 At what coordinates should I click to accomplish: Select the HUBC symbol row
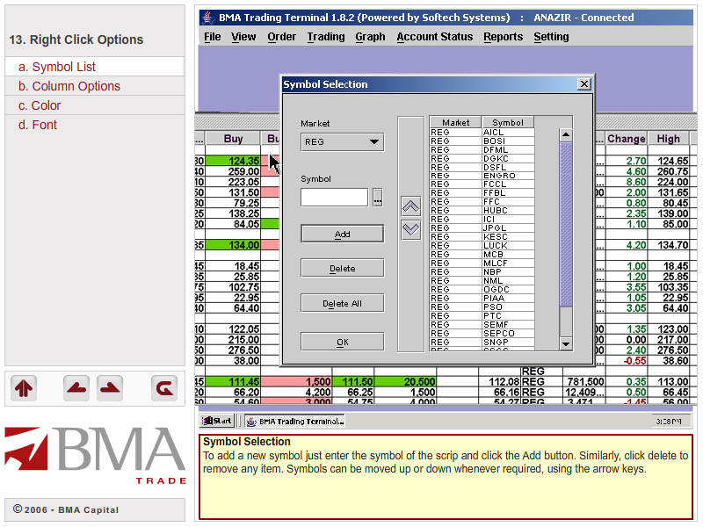click(x=482, y=211)
